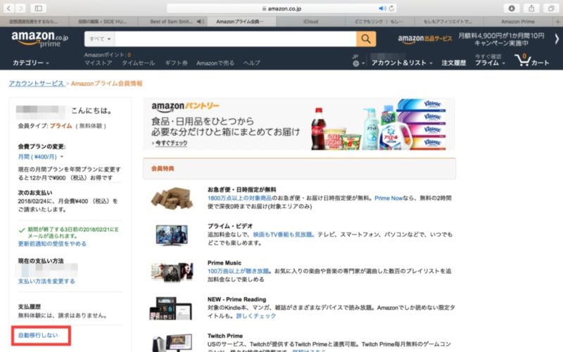
Task: Click the Amazon出品サービス logo
Action: click(x=425, y=39)
